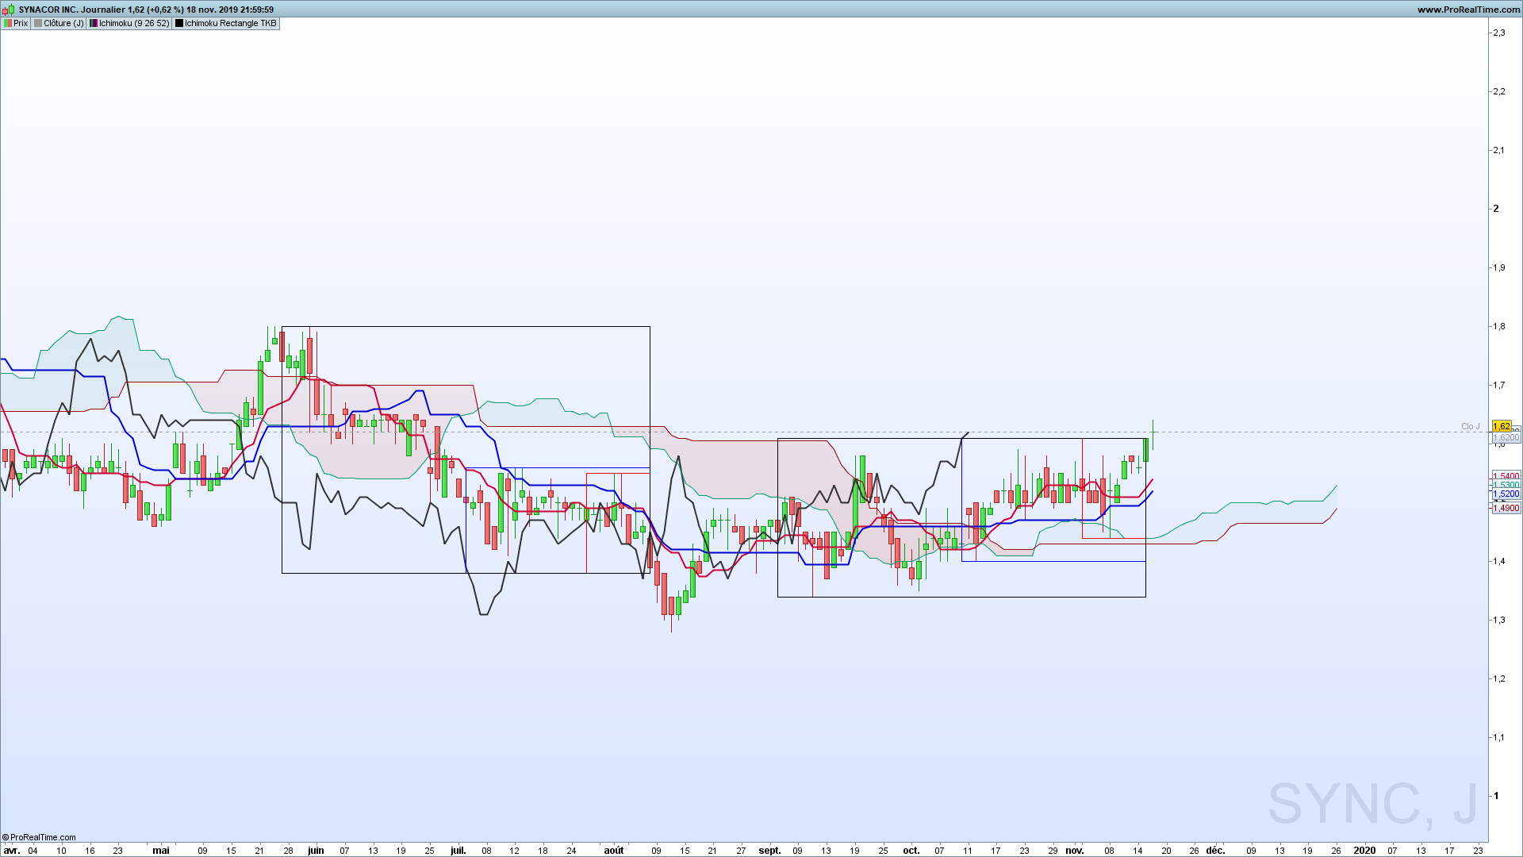Image resolution: width=1523 pixels, height=857 pixels.
Task: Click the black Ichimoku Rectangle color square
Action: (x=179, y=23)
